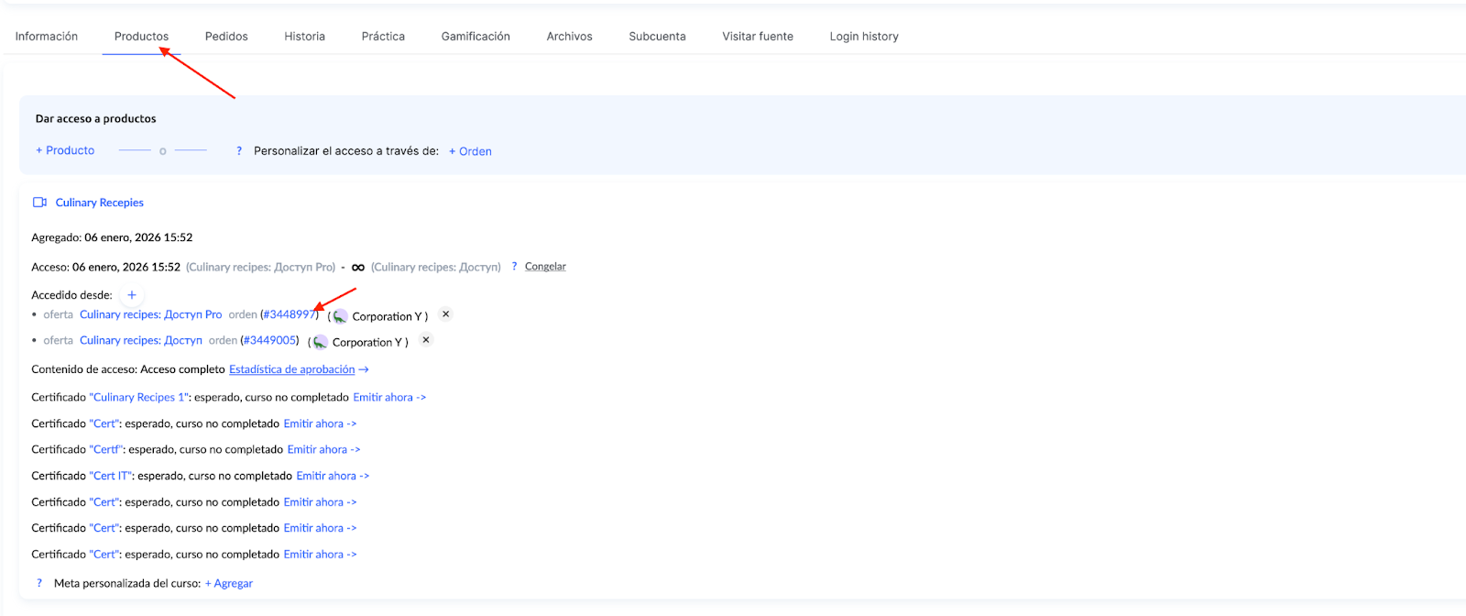Open the "Estadística de aprobación" link
The image size is (1466, 616).
[x=292, y=369]
